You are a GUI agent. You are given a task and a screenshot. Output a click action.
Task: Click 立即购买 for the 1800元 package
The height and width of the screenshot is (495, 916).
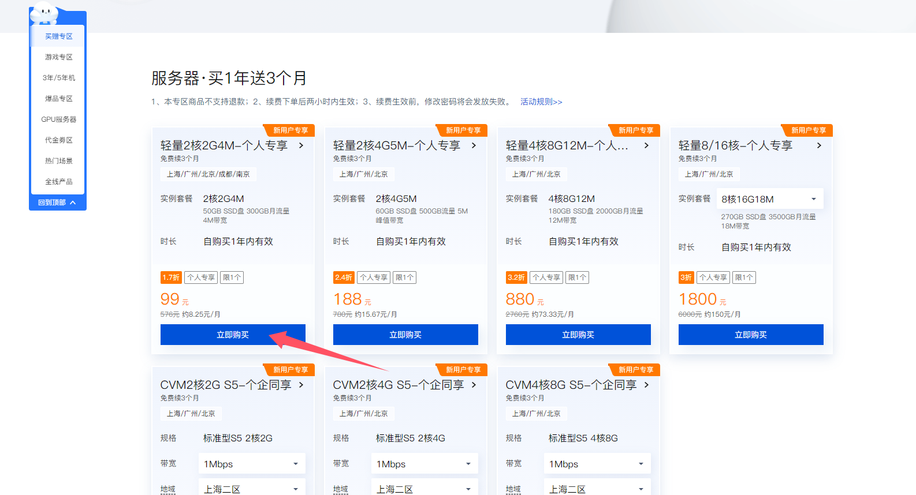(x=751, y=335)
